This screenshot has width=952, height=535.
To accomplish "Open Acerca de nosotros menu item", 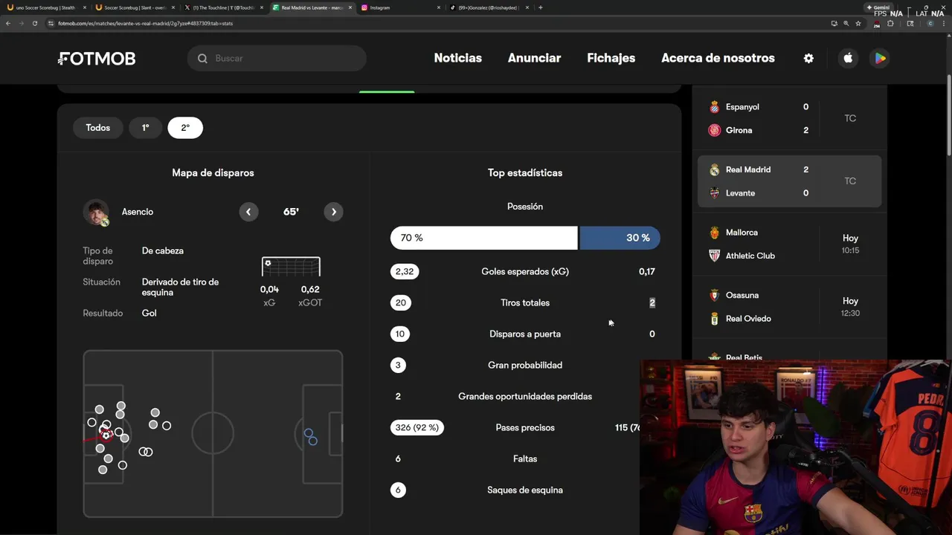I will coord(718,58).
